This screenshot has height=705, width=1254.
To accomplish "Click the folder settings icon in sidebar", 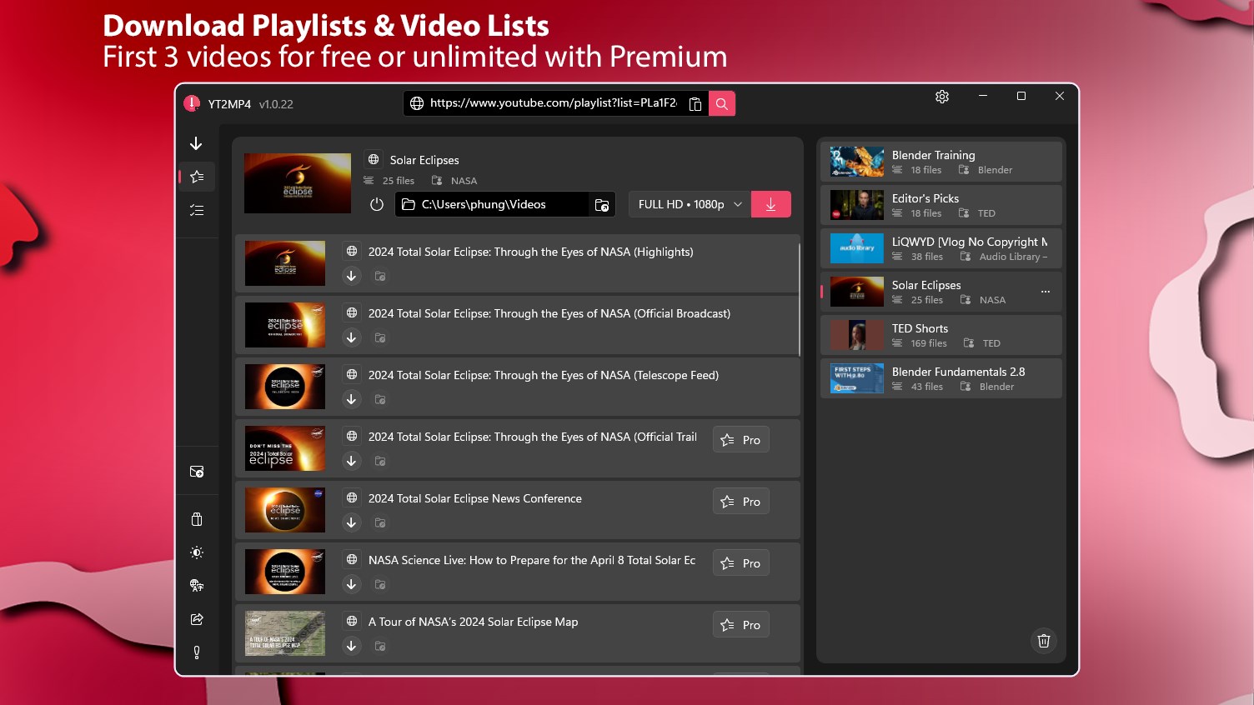I will tap(197, 472).
